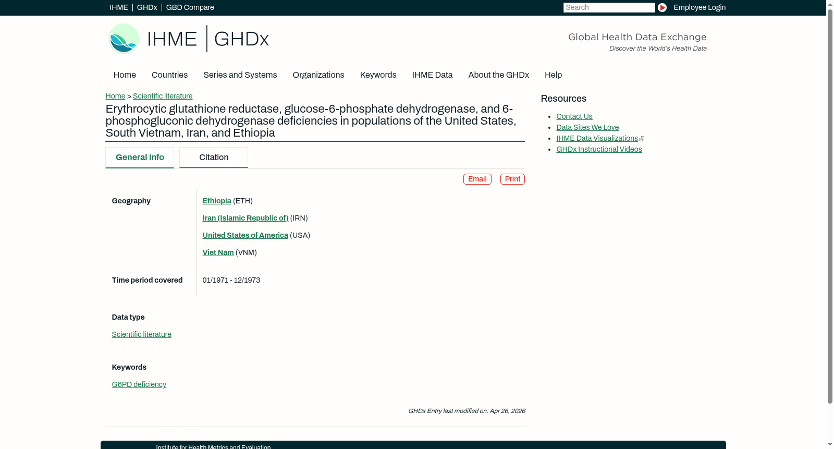Click the external link icon beside IHME Data Visualizations
The height and width of the screenshot is (449, 834).
coord(642,139)
